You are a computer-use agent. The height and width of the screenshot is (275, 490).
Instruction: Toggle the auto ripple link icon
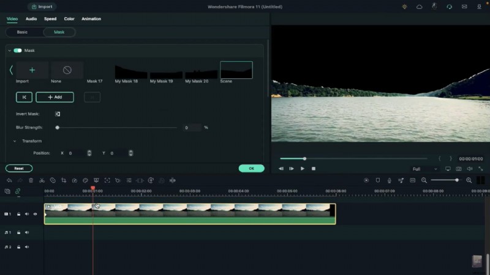18,191
